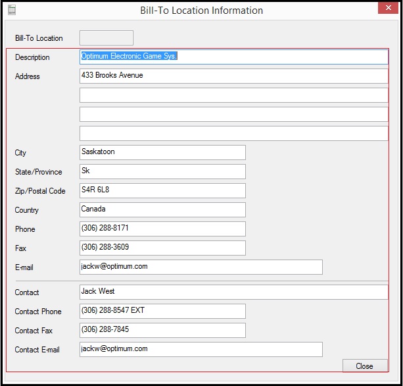Viewport: 403px width, 386px height.
Task: Click the Phone field (306) 288-8171
Action: click(162, 229)
